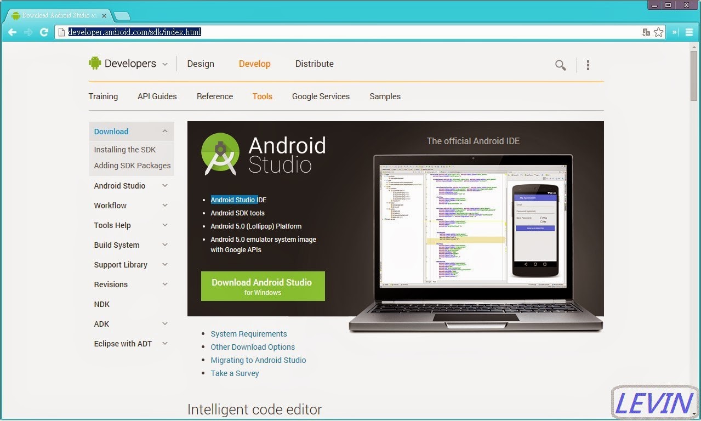Click the "Intelligent code editor" heading
The width and height of the screenshot is (701, 421).
pyautogui.click(x=255, y=409)
